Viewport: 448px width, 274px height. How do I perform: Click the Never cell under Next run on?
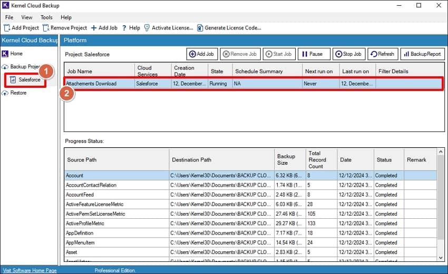321,84
